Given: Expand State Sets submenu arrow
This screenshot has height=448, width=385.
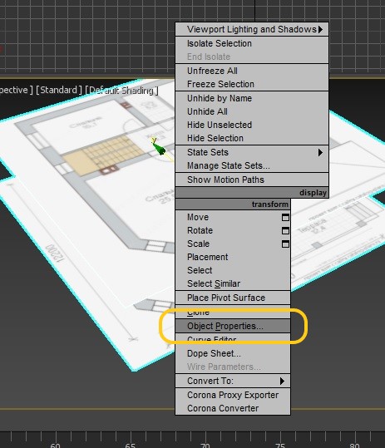Looking at the screenshot, I should point(320,153).
